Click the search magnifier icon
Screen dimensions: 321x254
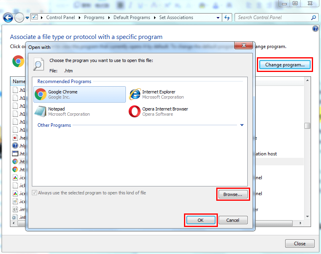pyautogui.click(x=313, y=18)
